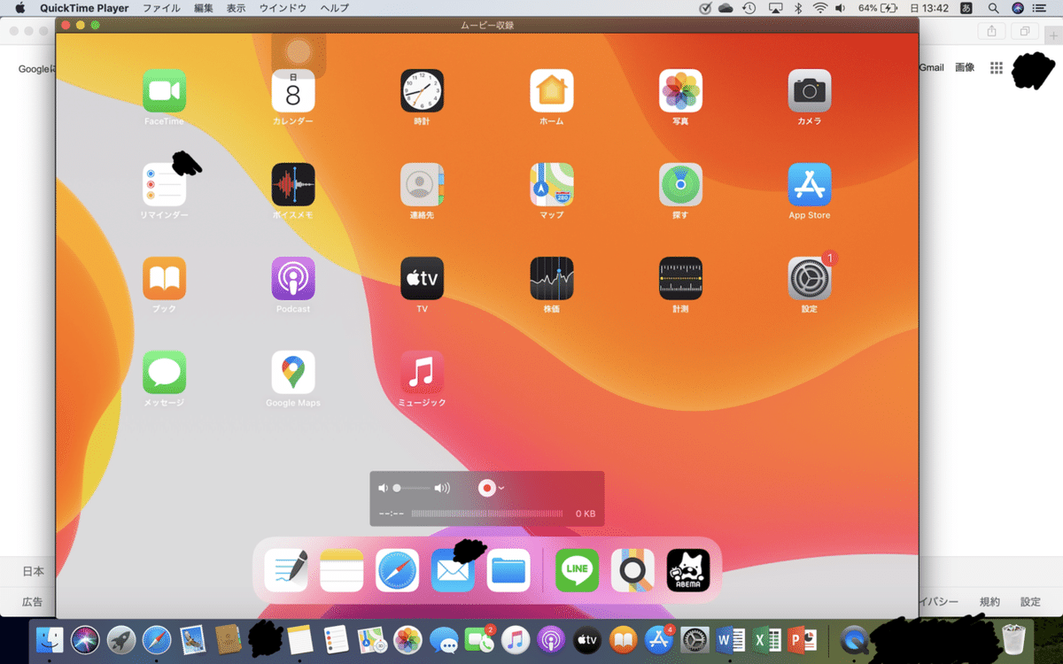This screenshot has width=1063, height=664.
Task: Open the ホーム Home app icon
Action: pos(551,90)
